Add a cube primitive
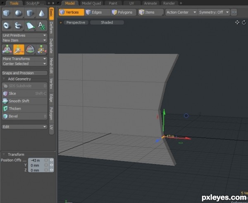The height and width of the screenshot is (203, 248). (x=7, y=13)
